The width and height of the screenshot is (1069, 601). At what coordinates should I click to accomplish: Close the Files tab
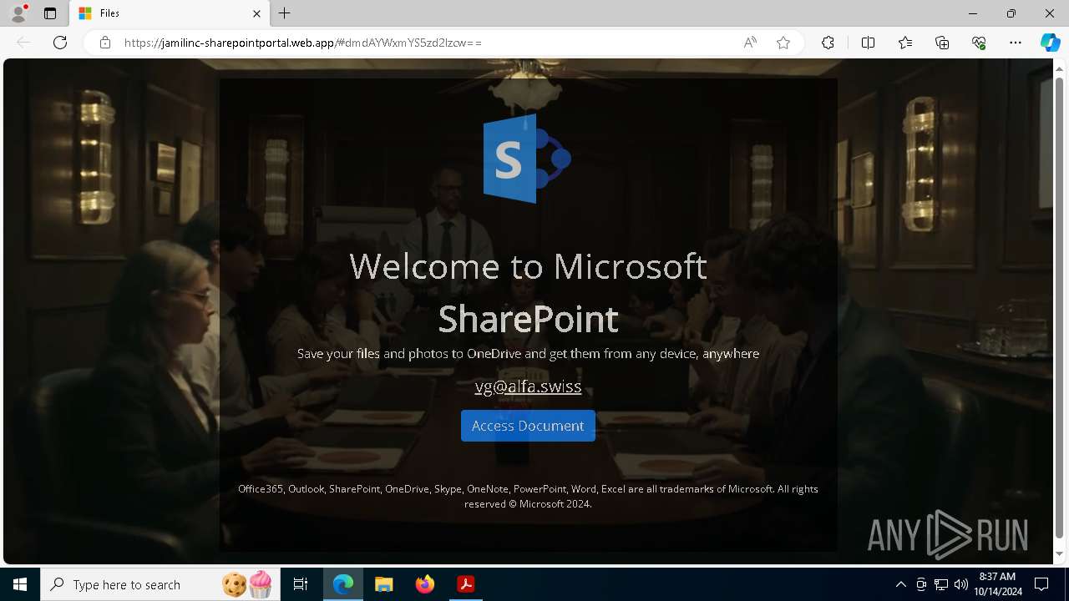(x=256, y=13)
